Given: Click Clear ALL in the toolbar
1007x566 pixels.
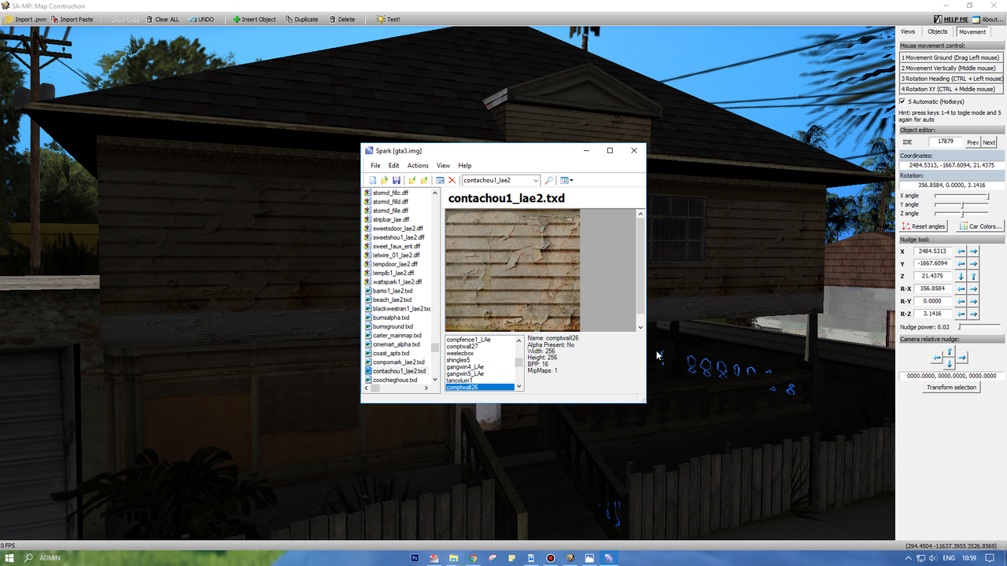Looking at the screenshot, I should [x=162, y=19].
